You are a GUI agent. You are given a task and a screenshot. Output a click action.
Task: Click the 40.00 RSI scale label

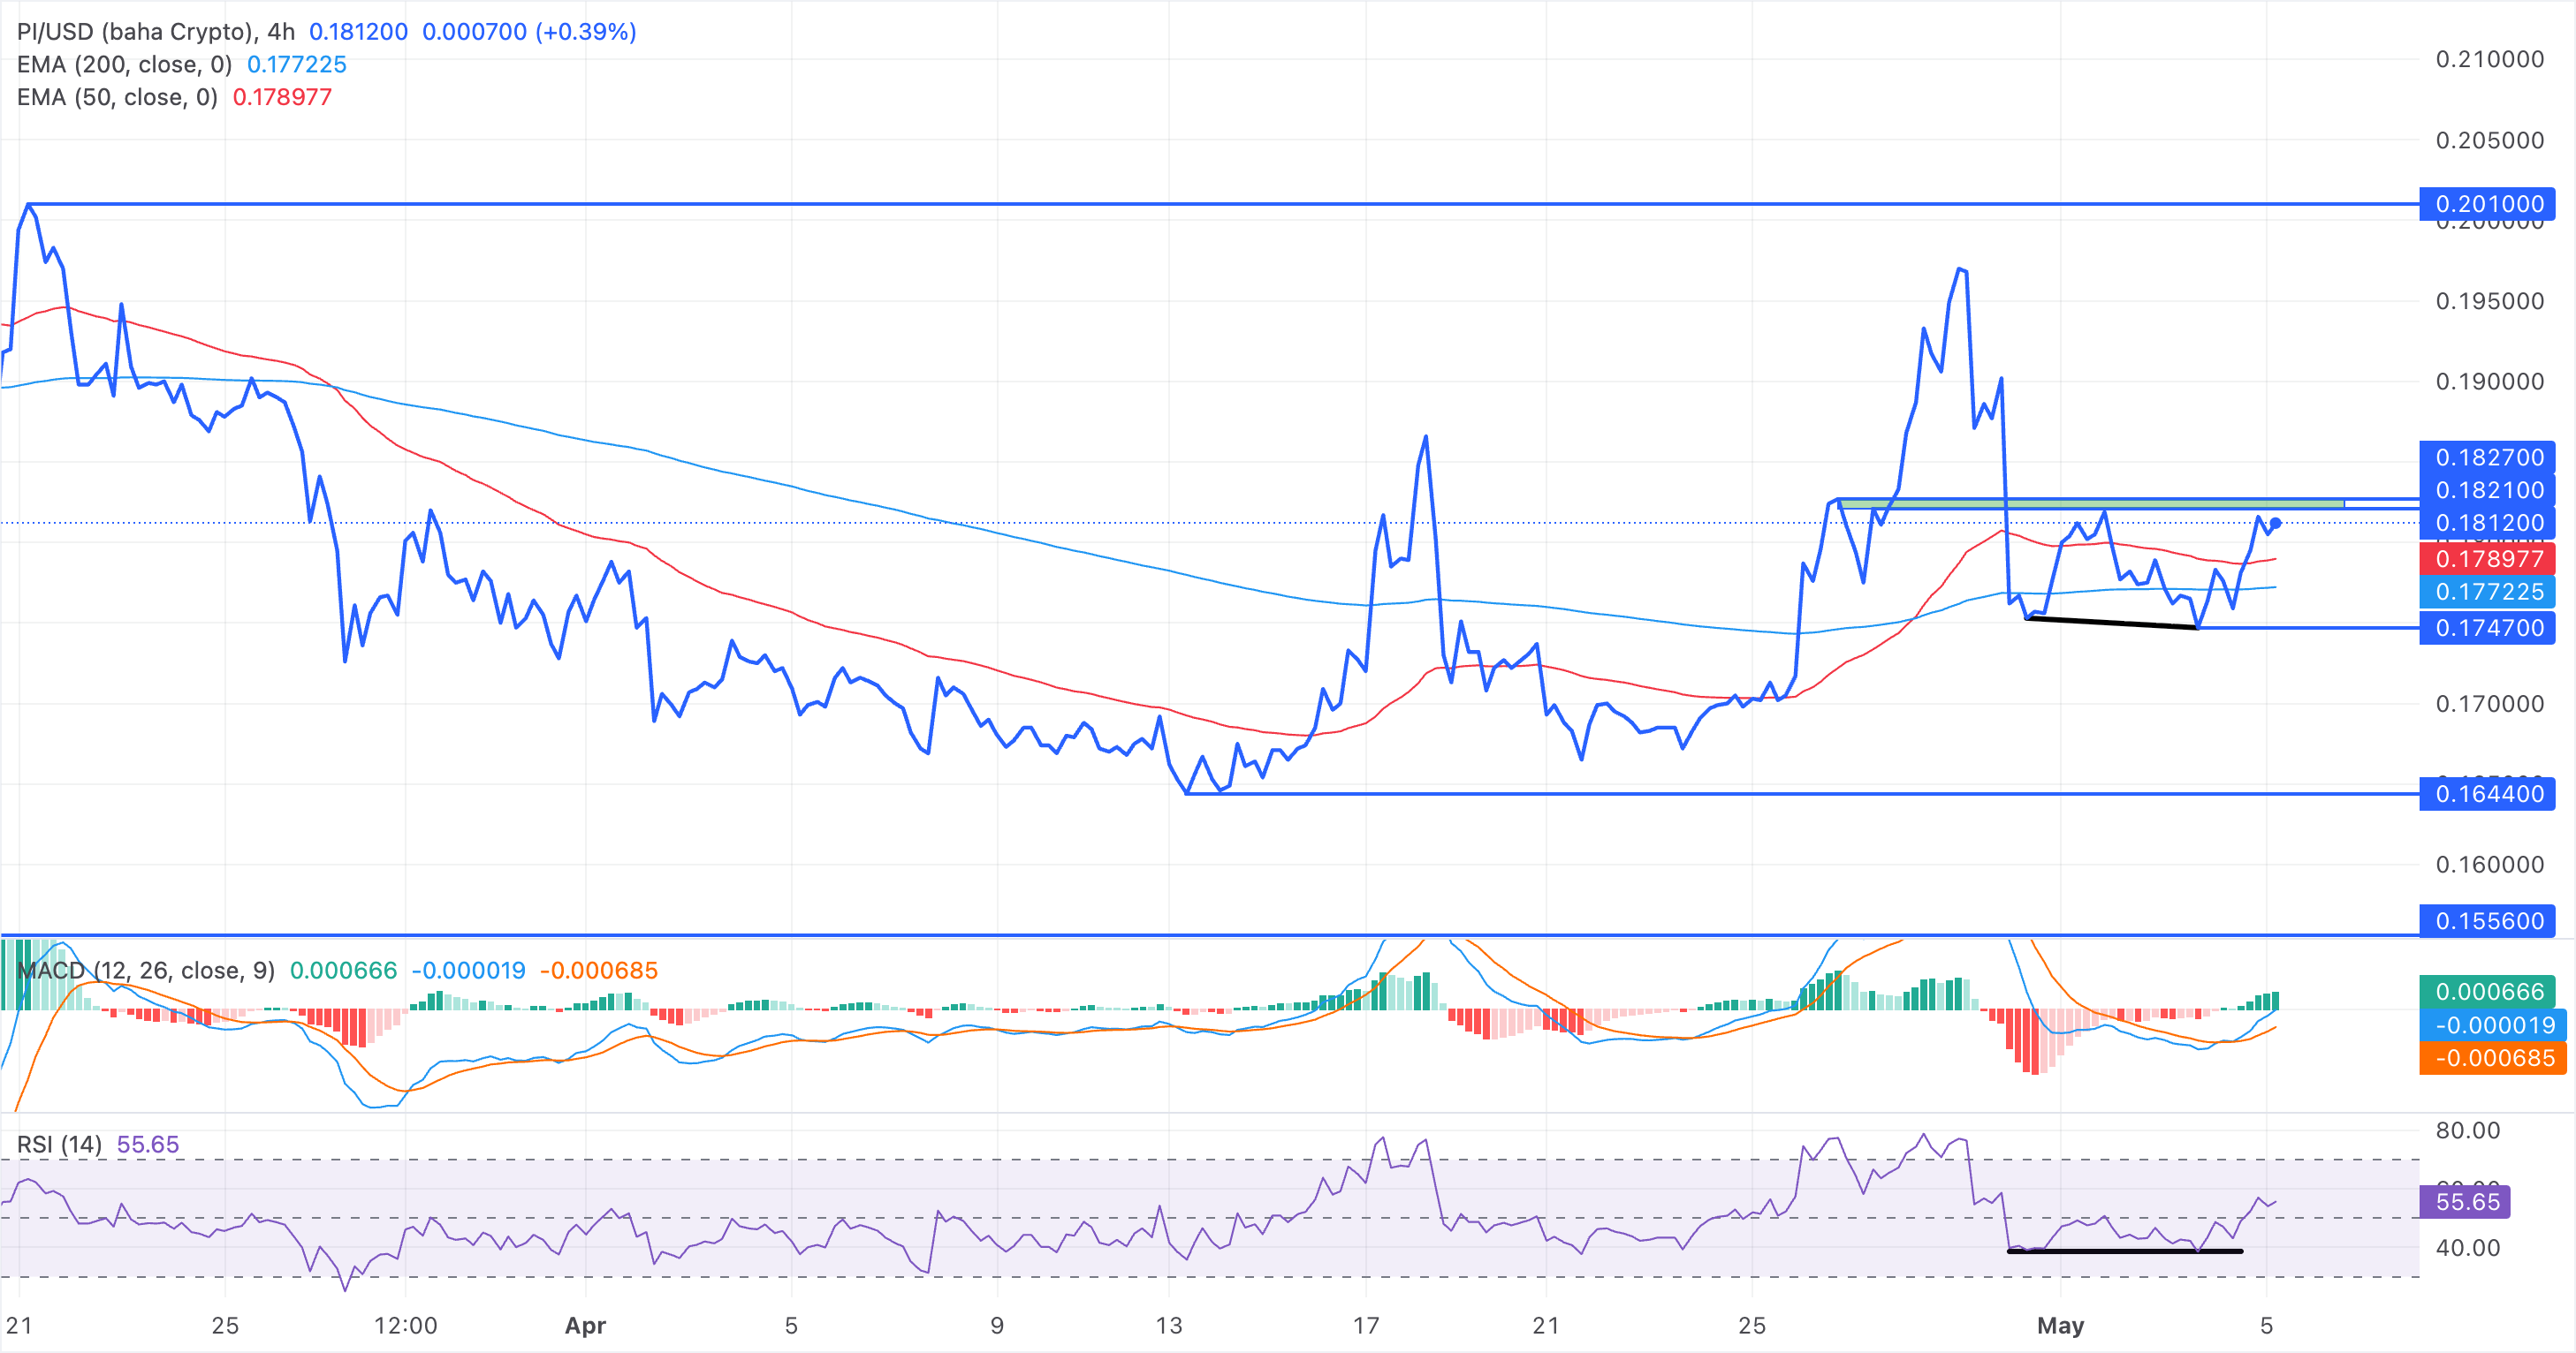coord(2468,1248)
